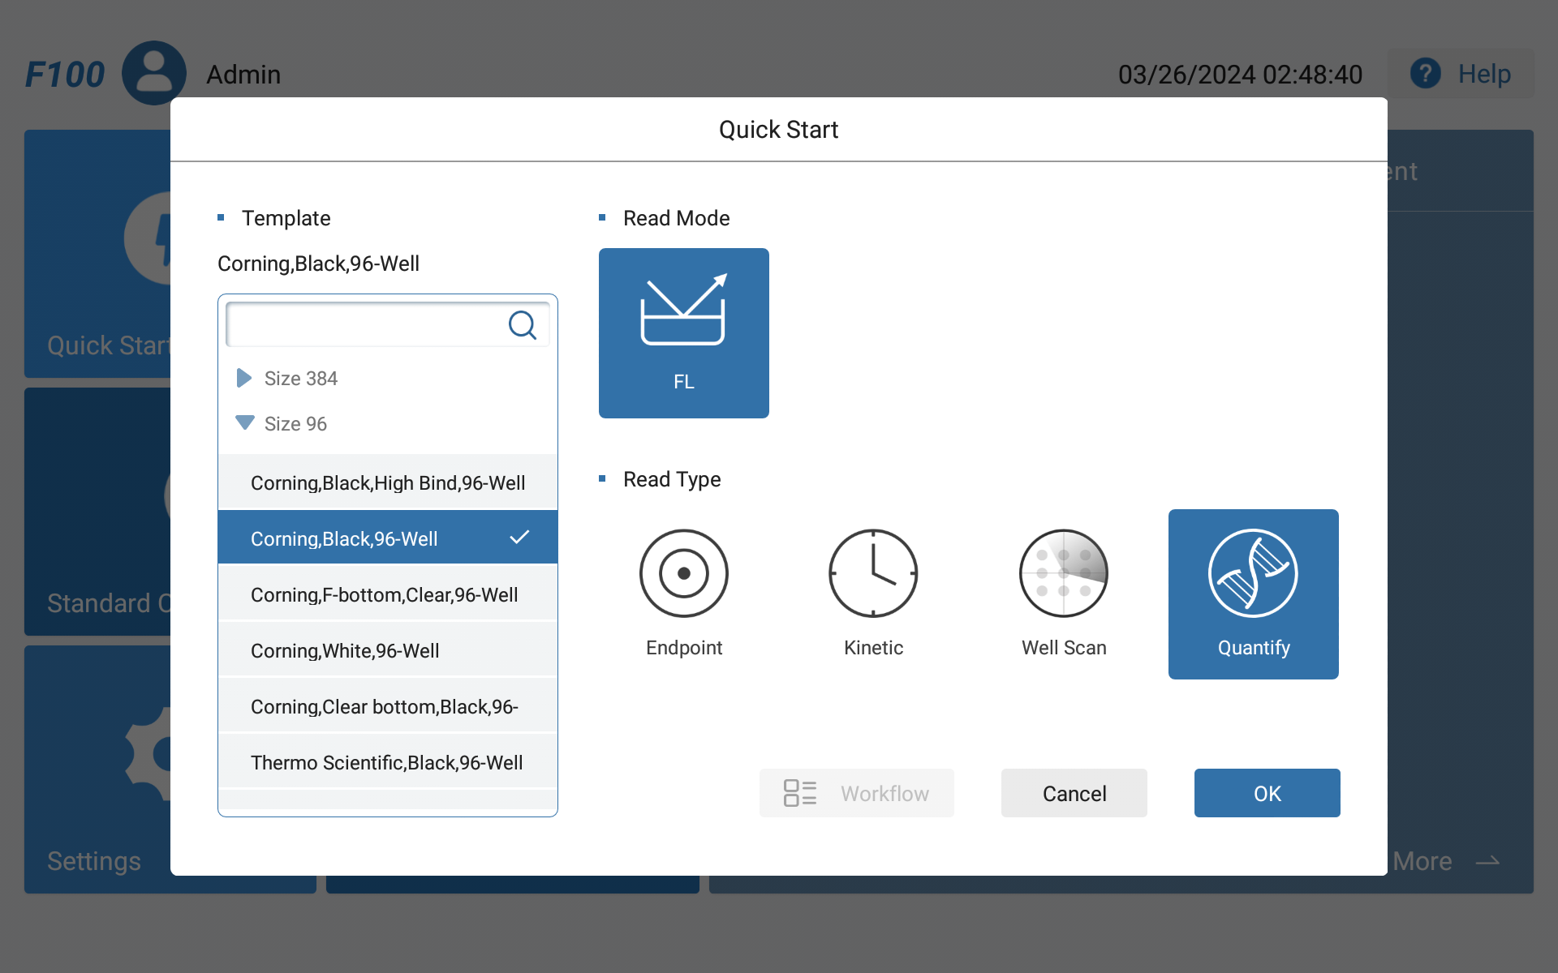Click the OK button
The width and height of the screenshot is (1558, 973).
pyautogui.click(x=1267, y=793)
